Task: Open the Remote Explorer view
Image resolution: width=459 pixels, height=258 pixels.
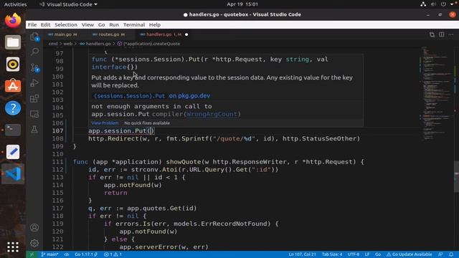Action: tap(34, 114)
